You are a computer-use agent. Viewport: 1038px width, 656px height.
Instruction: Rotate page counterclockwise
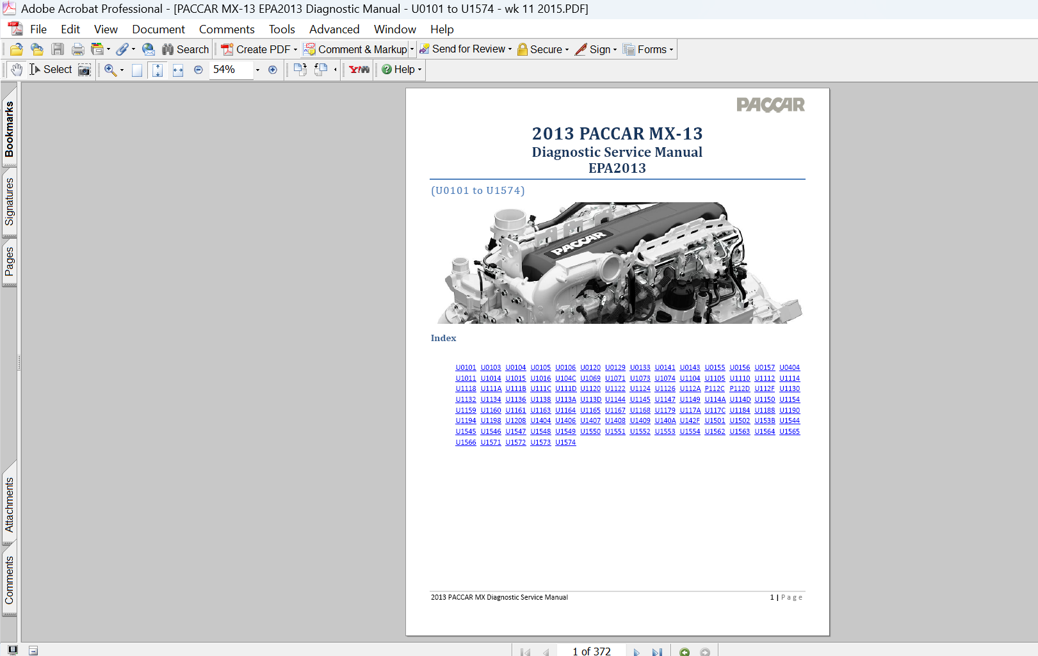[x=321, y=69]
